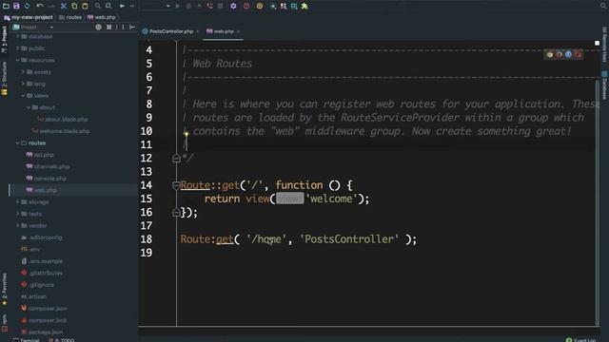The width and height of the screenshot is (609, 342).
Task: Expand the vendor folder
Action: tap(17, 226)
